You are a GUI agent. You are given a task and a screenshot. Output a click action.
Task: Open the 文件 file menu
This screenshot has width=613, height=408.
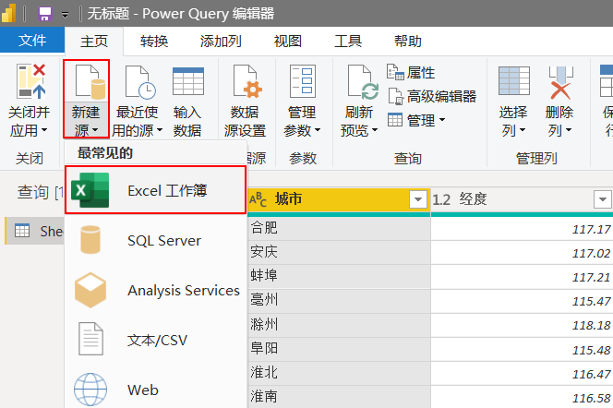tap(32, 41)
